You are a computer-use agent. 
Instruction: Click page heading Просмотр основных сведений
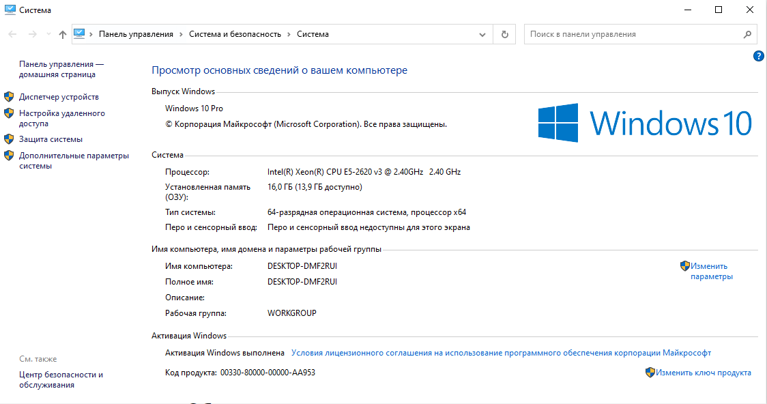[x=279, y=70]
